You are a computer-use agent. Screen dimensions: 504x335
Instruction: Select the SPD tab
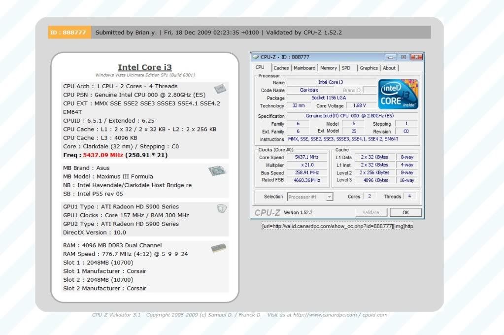(346, 68)
